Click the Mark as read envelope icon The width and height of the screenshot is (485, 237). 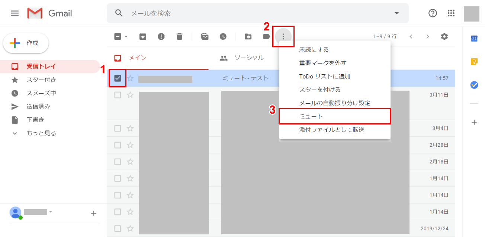[205, 36]
